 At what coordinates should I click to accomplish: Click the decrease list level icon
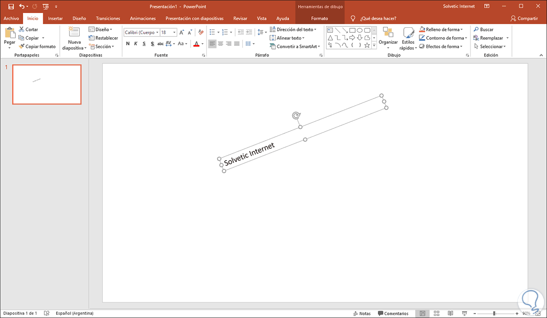(x=240, y=32)
